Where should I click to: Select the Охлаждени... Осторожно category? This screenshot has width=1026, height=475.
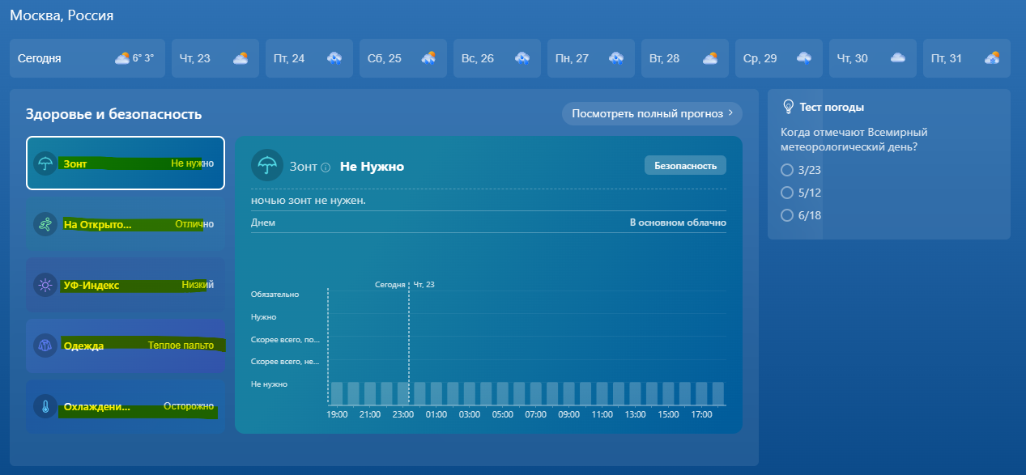pos(126,406)
